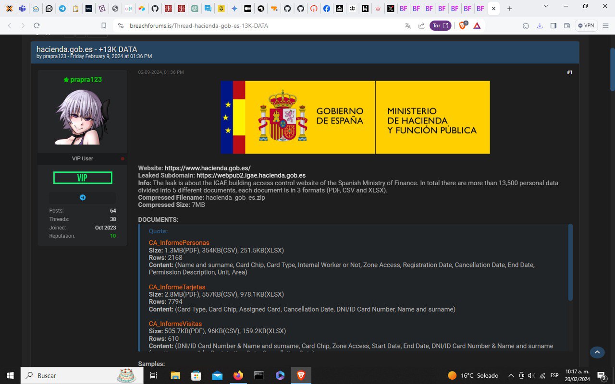
Task: Click CA_InformeTarjetas heading
Action: tap(177, 287)
